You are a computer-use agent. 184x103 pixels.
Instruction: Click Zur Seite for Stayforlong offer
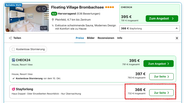pyautogui.click(x=161, y=93)
